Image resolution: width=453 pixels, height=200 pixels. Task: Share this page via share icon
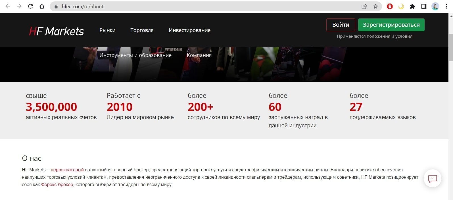[x=364, y=7]
